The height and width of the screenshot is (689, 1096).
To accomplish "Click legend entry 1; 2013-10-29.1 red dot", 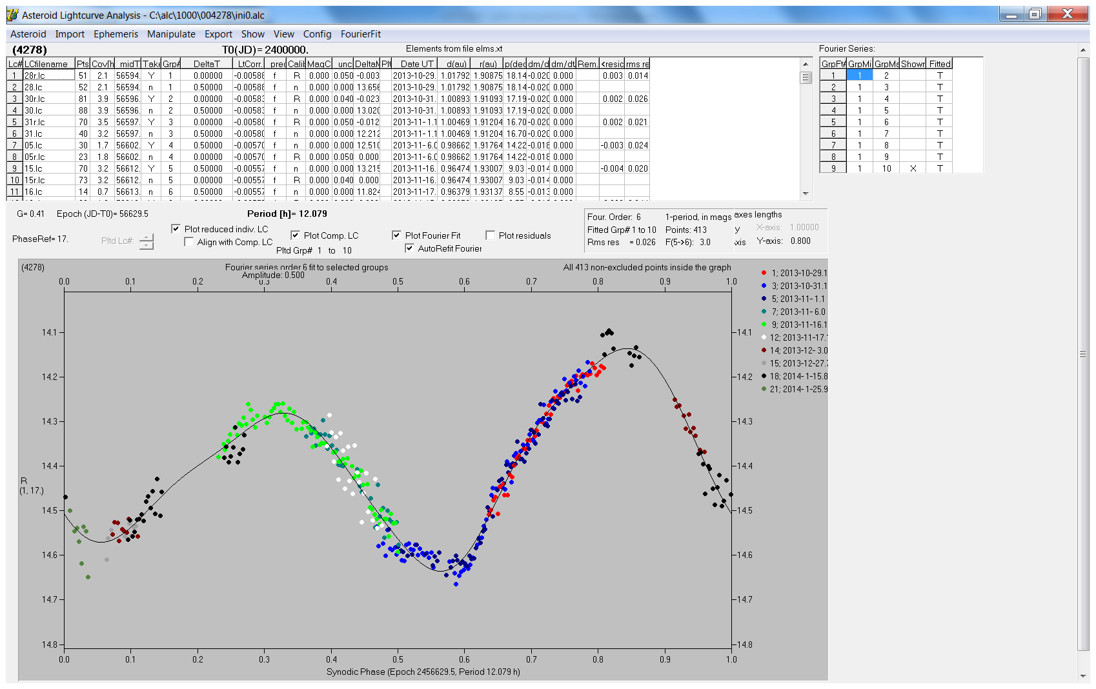I will [764, 273].
